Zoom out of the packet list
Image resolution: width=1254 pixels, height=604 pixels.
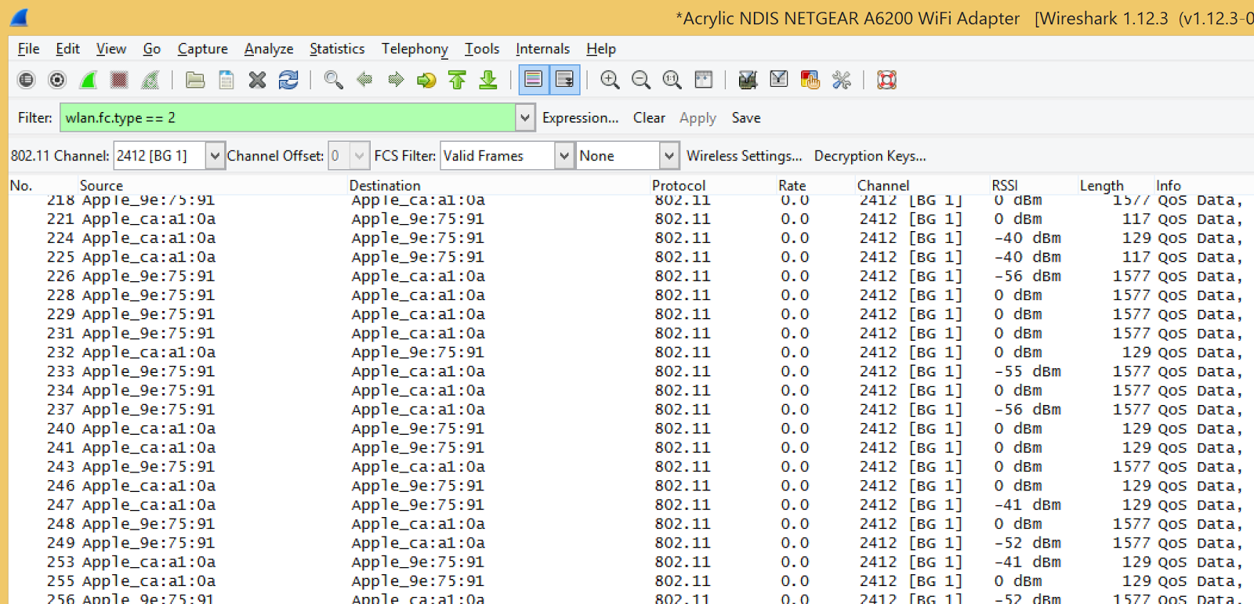[x=641, y=80]
